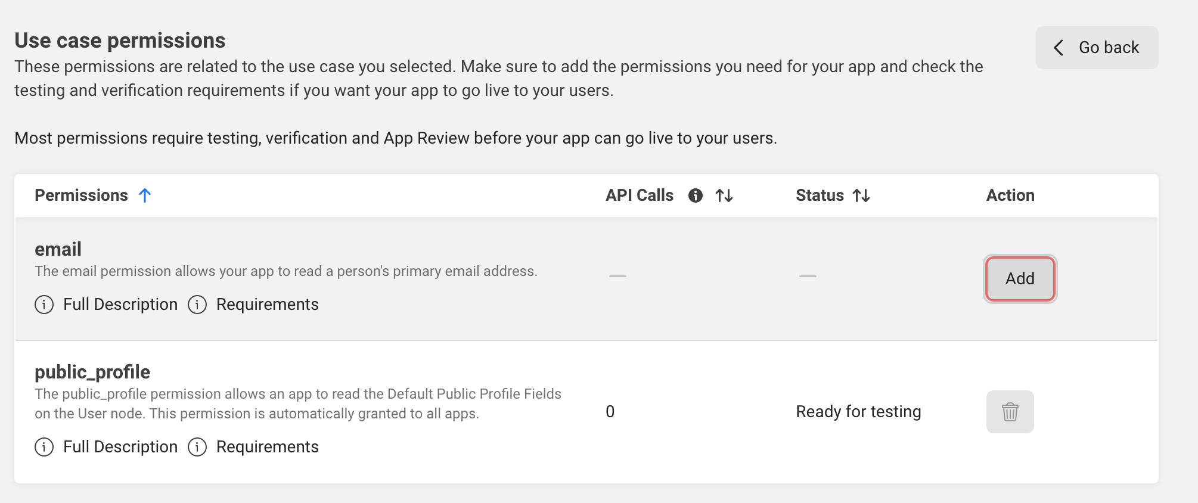Select the email permission name

pyautogui.click(x=58, y=249)
